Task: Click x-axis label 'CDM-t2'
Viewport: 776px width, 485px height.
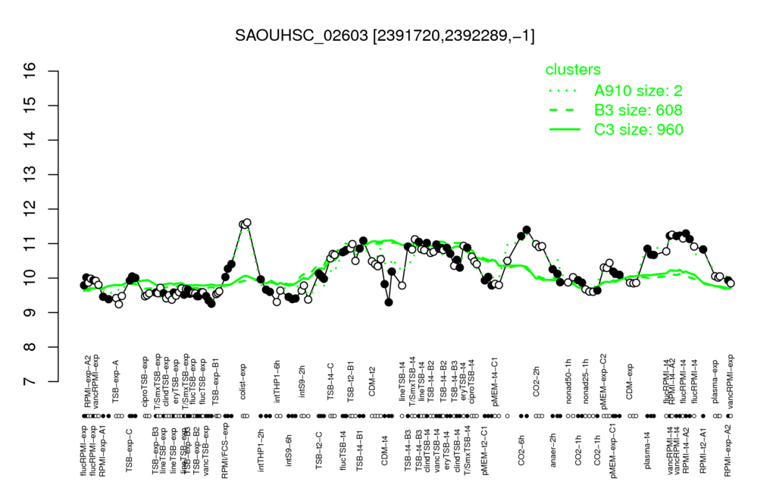Action: [x=373, y=382]
